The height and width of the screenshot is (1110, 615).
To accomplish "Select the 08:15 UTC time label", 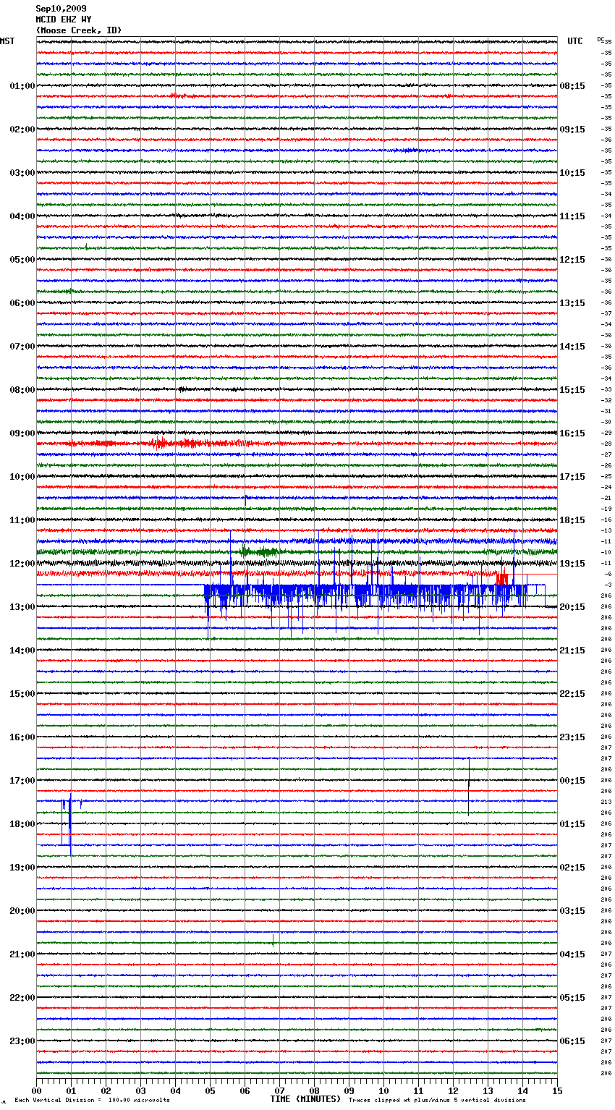I will click(572, 85).
